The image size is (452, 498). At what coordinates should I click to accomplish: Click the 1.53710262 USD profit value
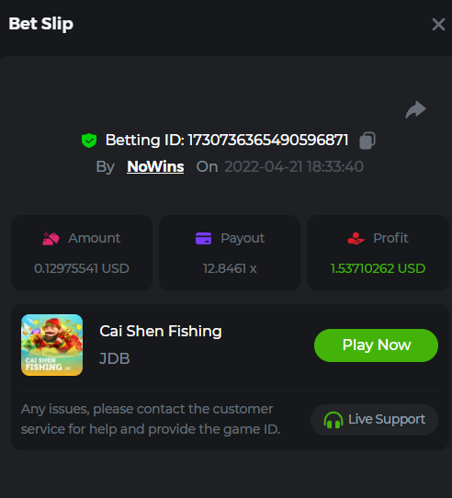tap(378, 268)
